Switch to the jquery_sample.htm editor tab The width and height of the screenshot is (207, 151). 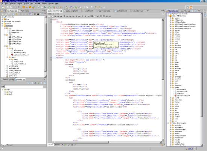pyautogui.click(x=72, y=11)
